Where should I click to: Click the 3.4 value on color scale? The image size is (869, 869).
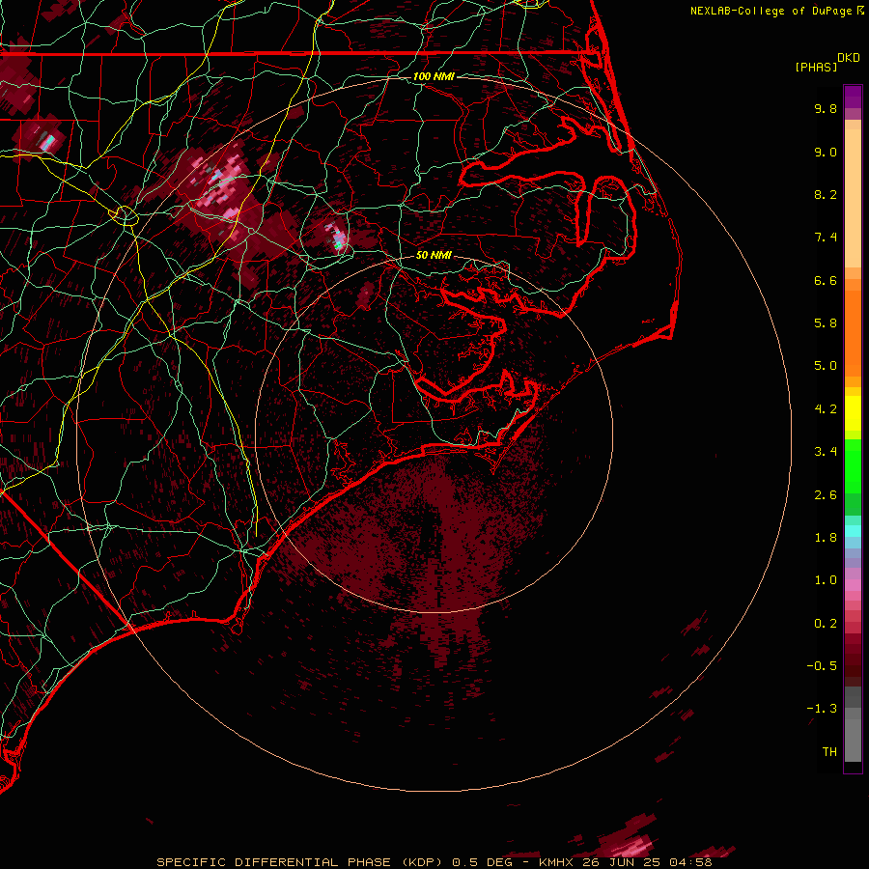(826, 452)
